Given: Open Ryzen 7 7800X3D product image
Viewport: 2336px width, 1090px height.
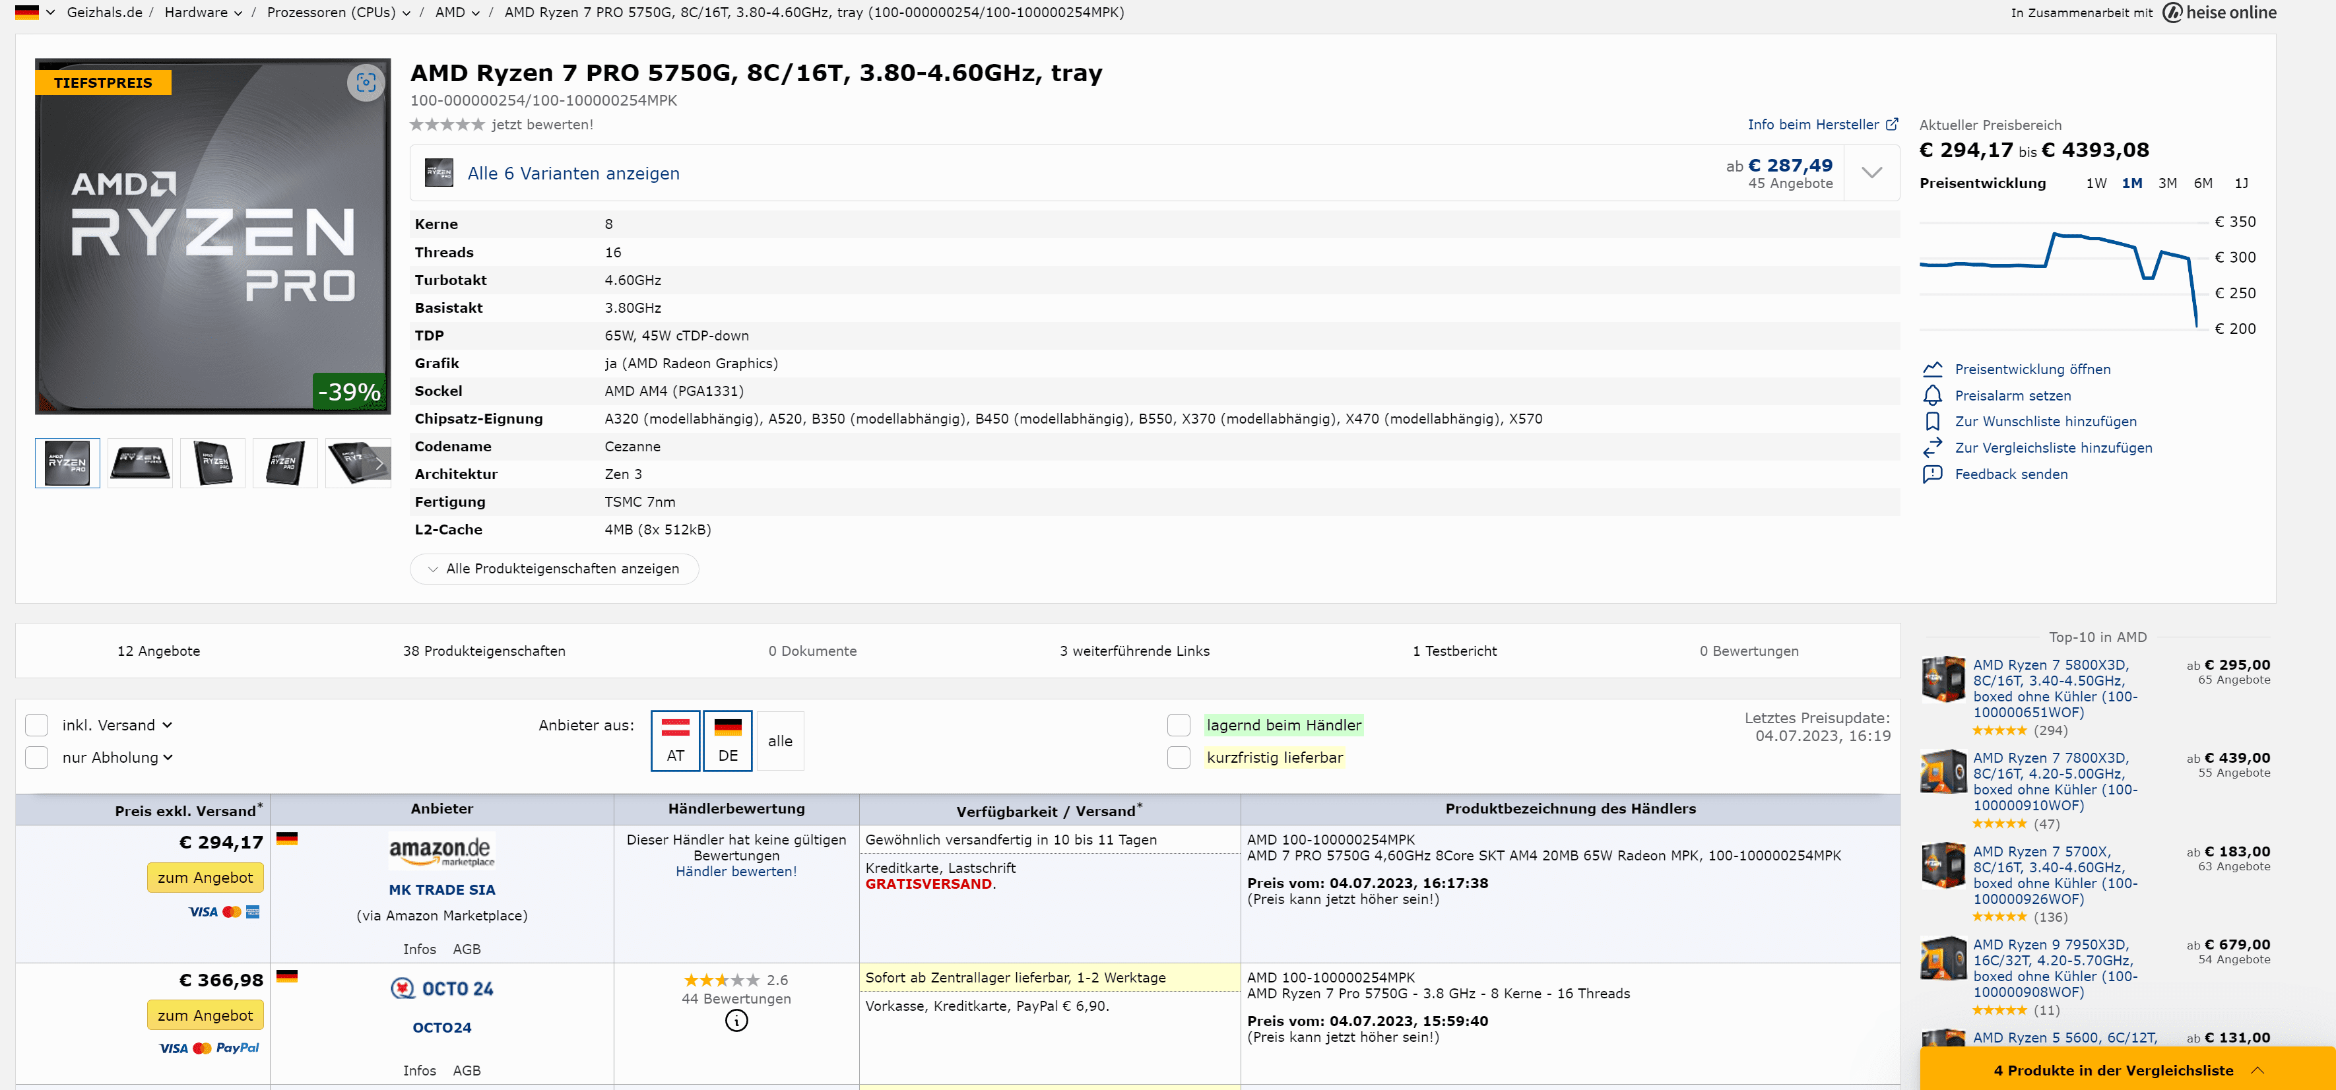Looking at the screenshot, I should point(1943,772).
